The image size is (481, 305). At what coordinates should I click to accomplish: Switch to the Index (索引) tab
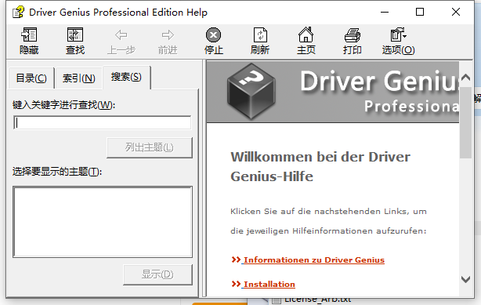click(x=79, y=78)
